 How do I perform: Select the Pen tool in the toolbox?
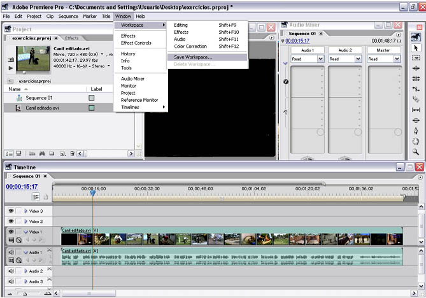[x=416, y=131]
